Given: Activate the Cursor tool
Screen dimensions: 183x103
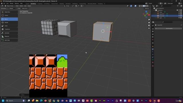Looking at the screenshot, I should pos(9,15).
